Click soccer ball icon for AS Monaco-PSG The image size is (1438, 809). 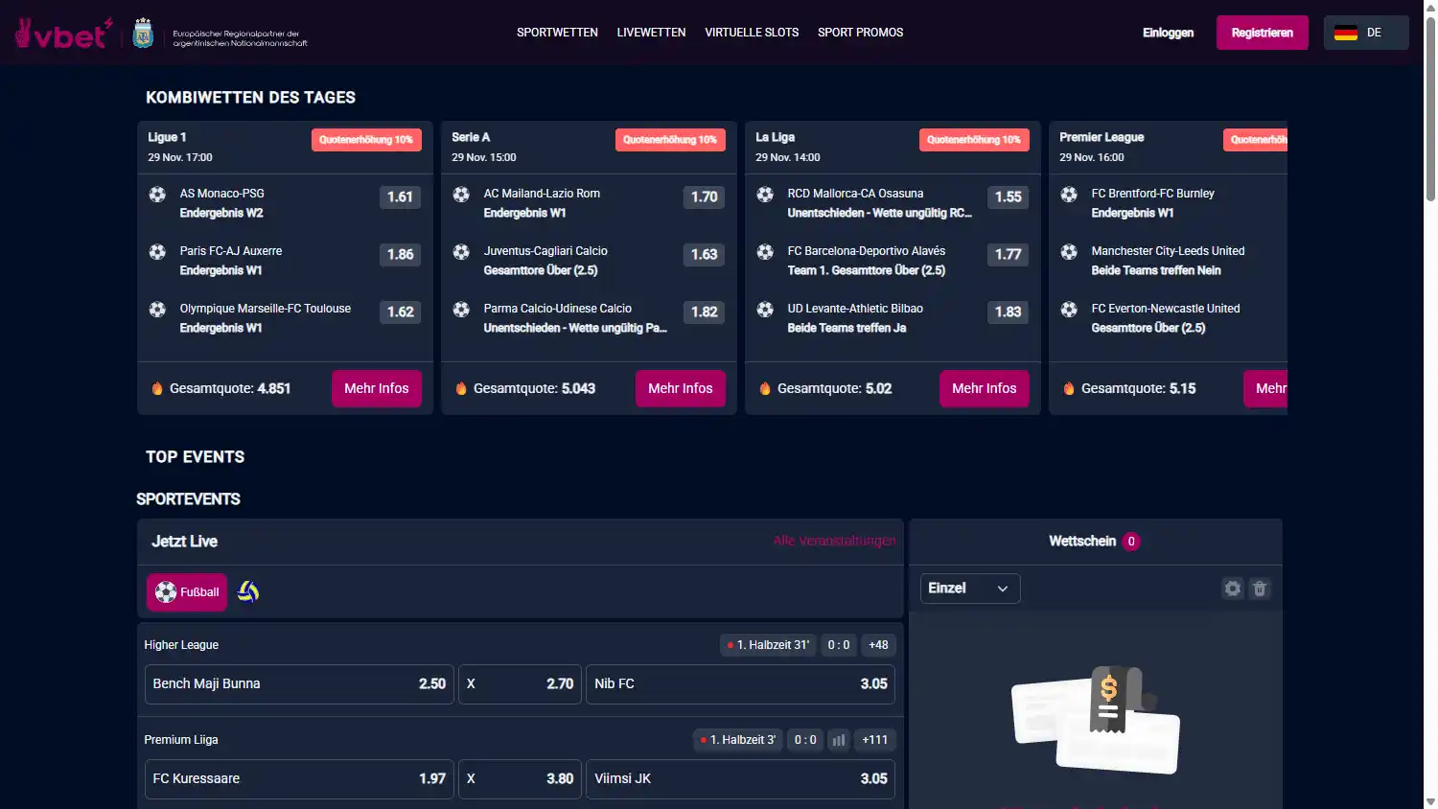(x=157, y=195)
